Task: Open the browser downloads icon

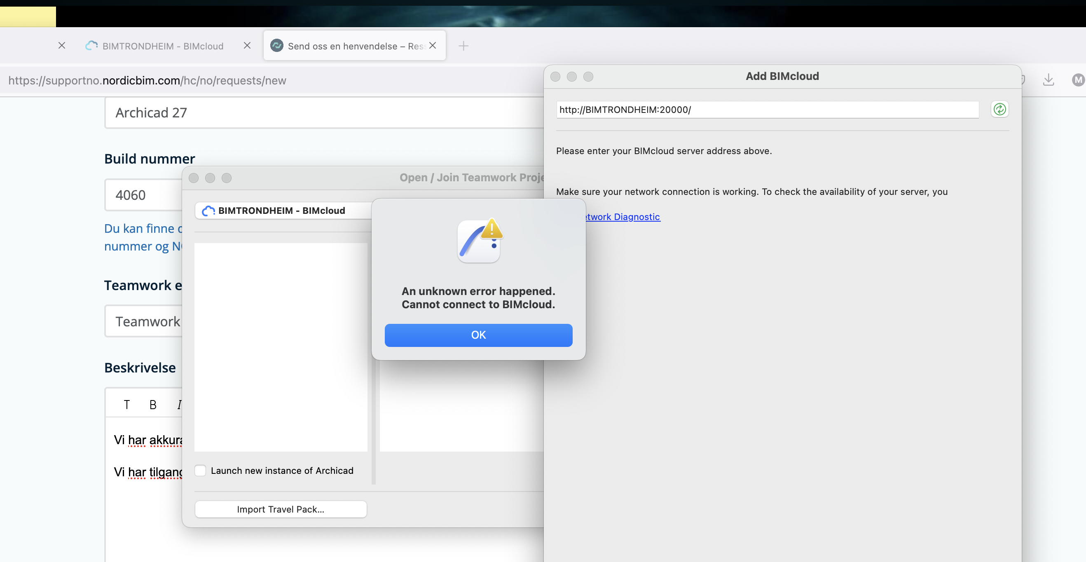Action: coord(1048,80)
